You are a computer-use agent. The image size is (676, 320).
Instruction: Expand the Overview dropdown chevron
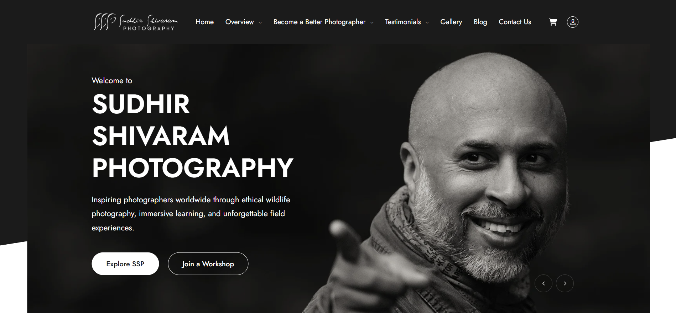(x=260, y=22)
